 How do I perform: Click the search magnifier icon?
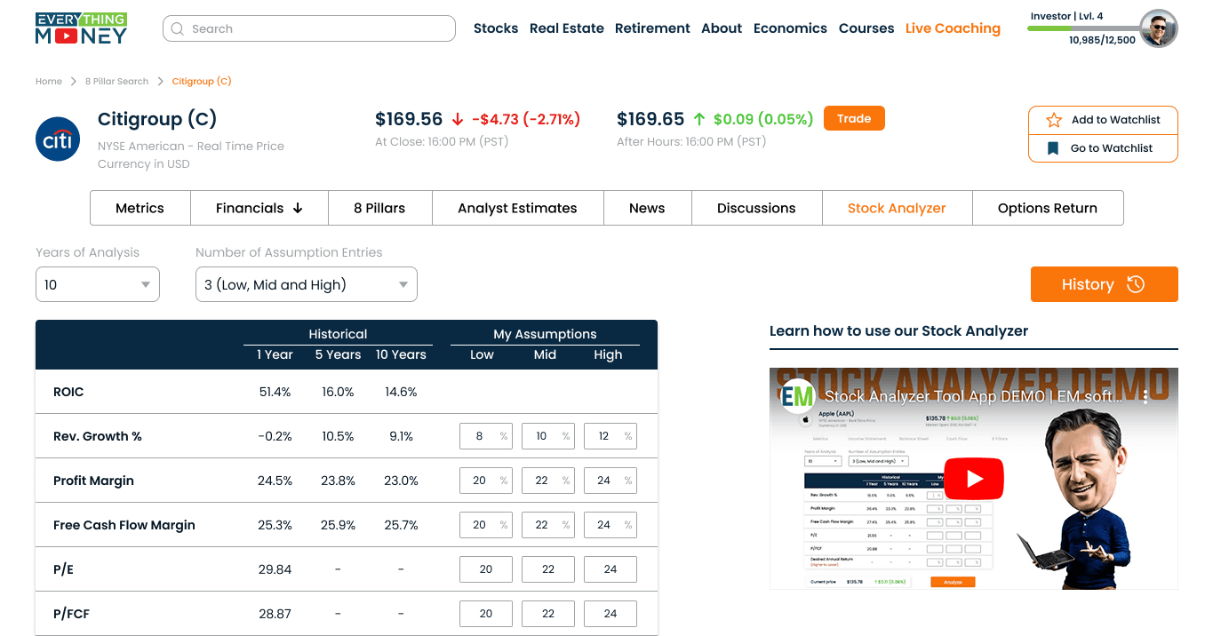pos(179,28)
